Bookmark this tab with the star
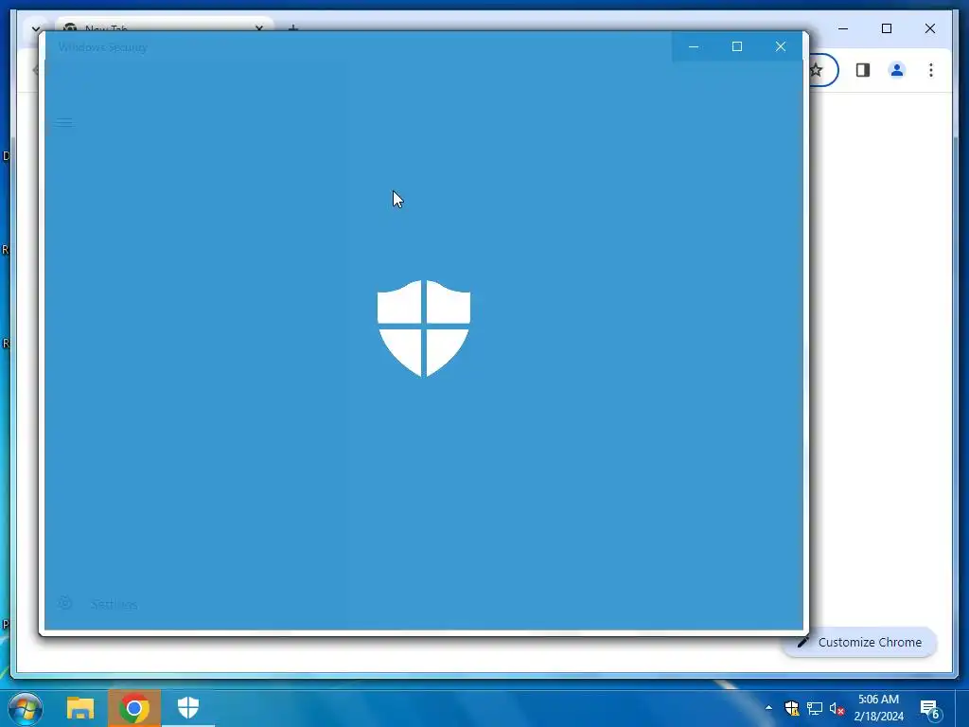The height and width of the screenshot is (727, 969). point(817,70)
